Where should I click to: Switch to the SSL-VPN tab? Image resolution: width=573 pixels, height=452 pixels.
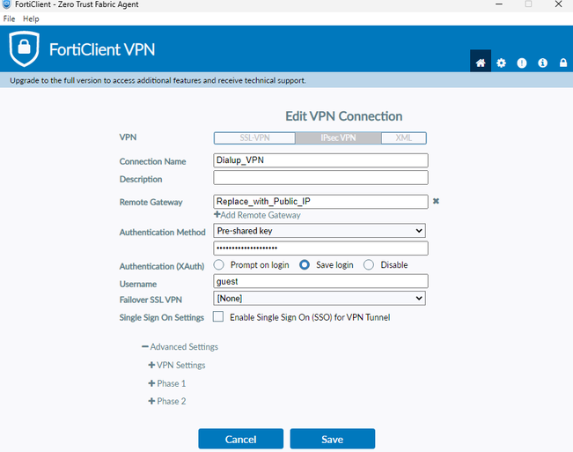point(254,138)
